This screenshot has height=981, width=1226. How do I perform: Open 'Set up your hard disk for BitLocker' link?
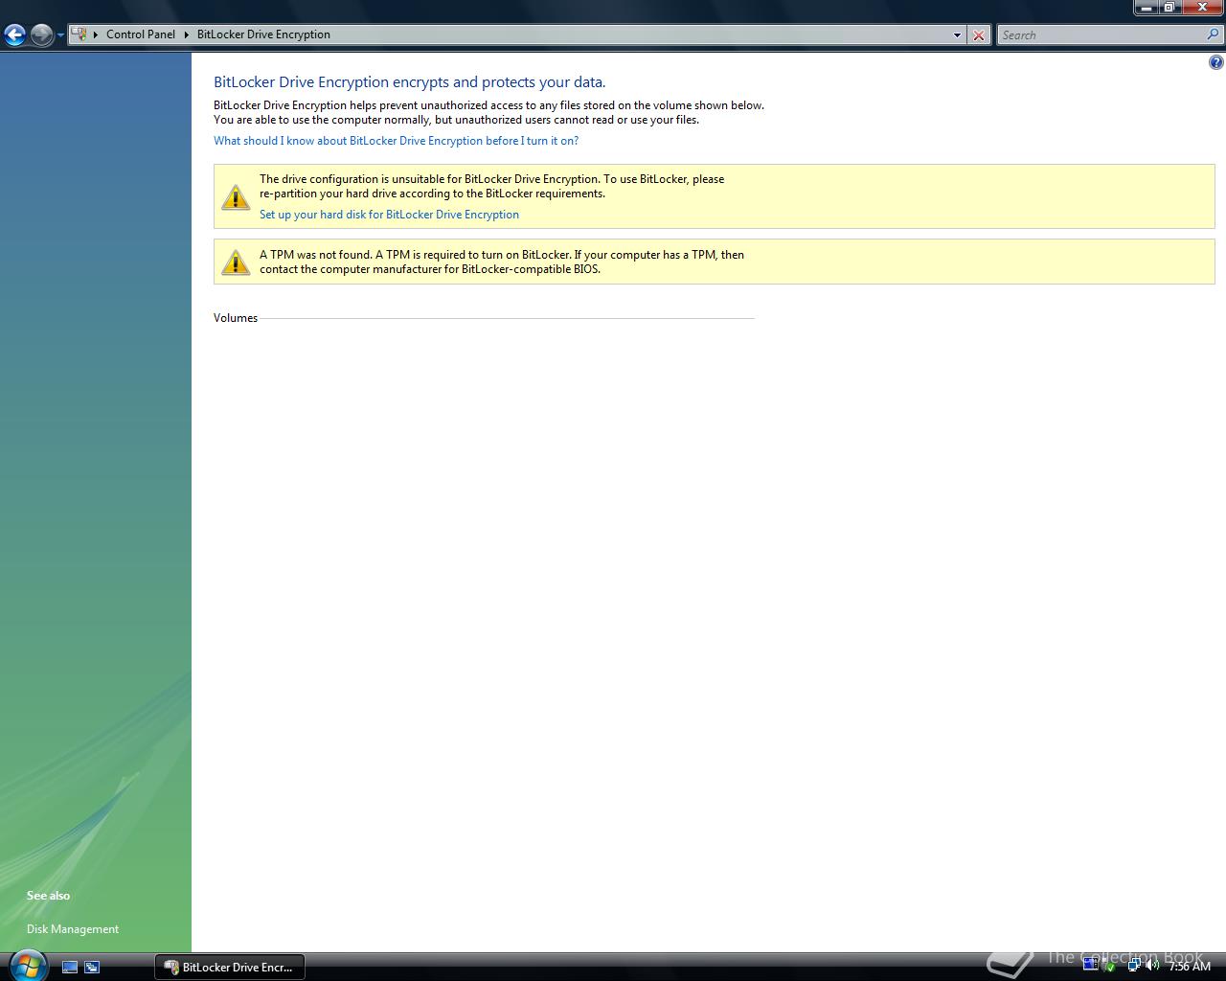389,215
